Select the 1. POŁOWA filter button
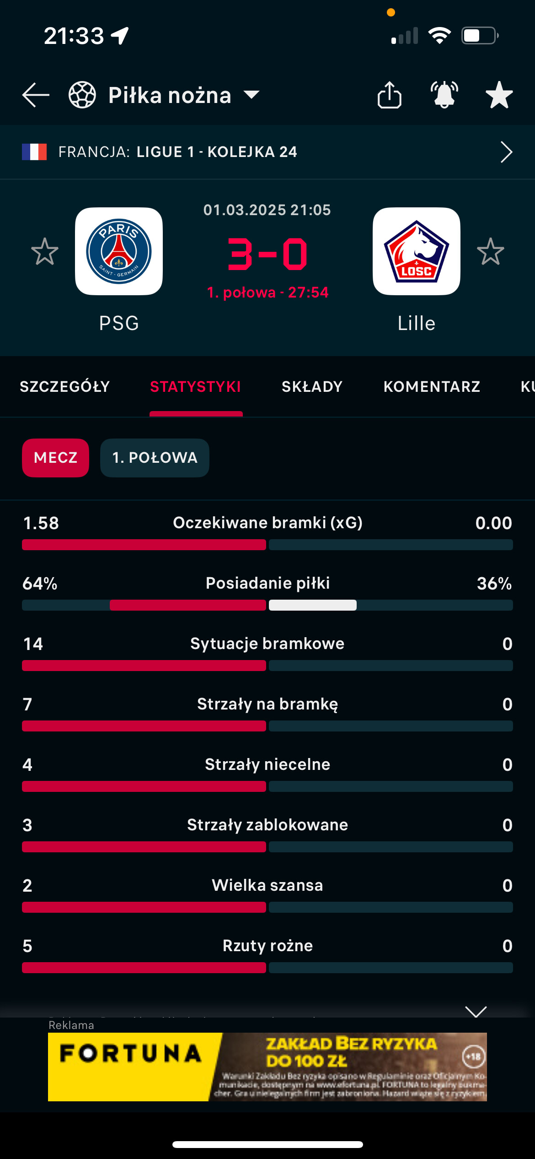 [155, 458]
